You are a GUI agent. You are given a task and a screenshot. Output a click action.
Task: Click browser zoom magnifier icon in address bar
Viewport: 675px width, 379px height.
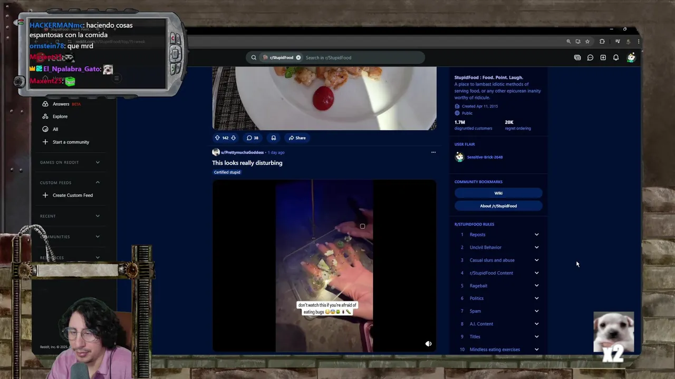[568, 42]
